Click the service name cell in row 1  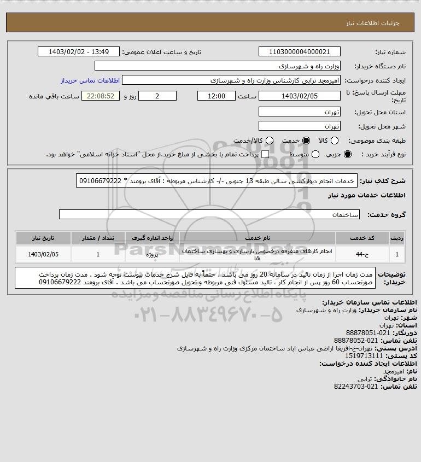[257, 254]
